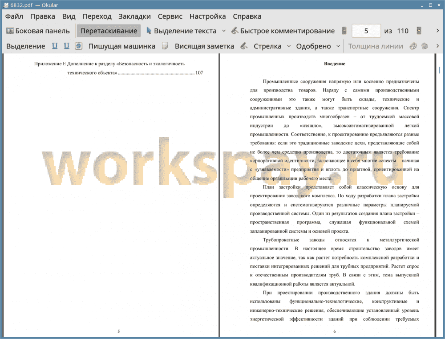The image size is (445, 339).
Task: Select the Висящая заметка pop-up note tool
Action: 204,46
